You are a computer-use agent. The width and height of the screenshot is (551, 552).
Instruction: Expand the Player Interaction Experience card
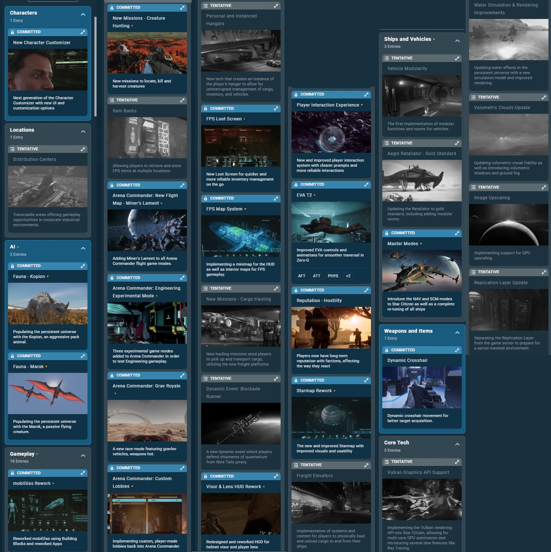point(366,94)
